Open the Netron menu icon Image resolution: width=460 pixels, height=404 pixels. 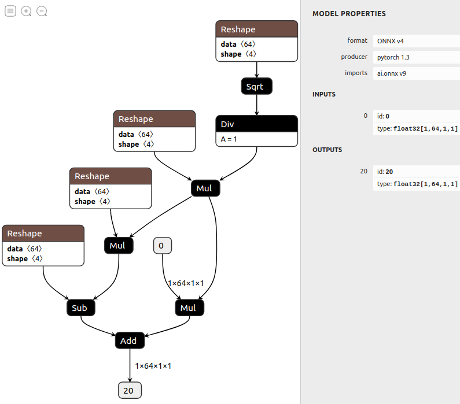click(10, 11)
